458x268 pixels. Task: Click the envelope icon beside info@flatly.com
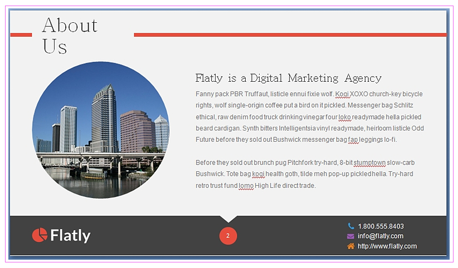(350, 236)
